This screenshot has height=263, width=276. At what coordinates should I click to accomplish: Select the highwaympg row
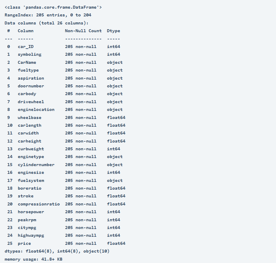31,235
